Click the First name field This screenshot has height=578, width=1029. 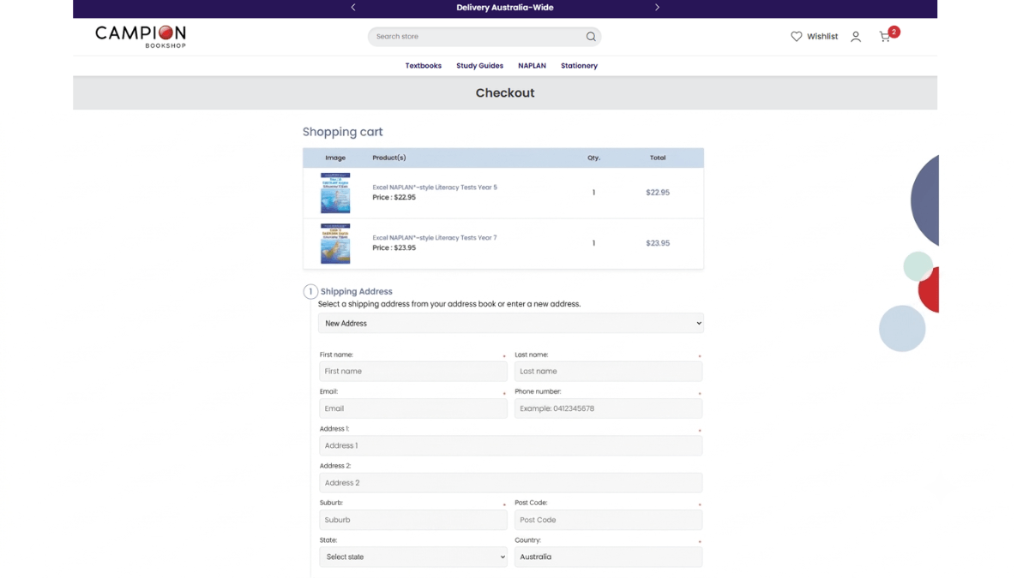pyautogui.click(x=413, y=371)
